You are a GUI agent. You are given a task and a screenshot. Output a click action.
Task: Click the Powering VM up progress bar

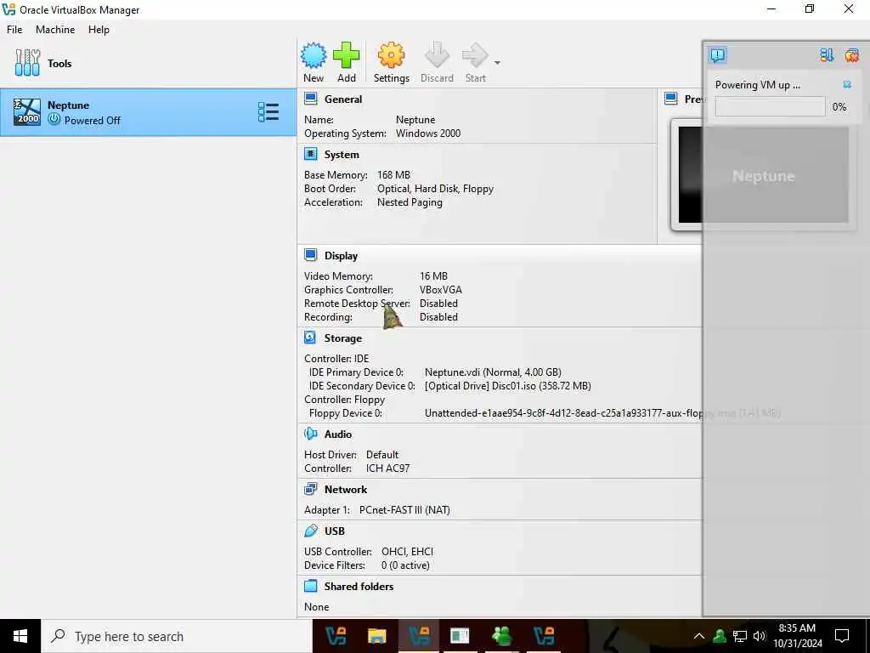[770, 106]
